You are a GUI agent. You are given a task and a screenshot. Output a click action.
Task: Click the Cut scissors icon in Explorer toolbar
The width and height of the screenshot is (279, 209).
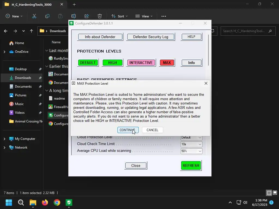(34, 16)
